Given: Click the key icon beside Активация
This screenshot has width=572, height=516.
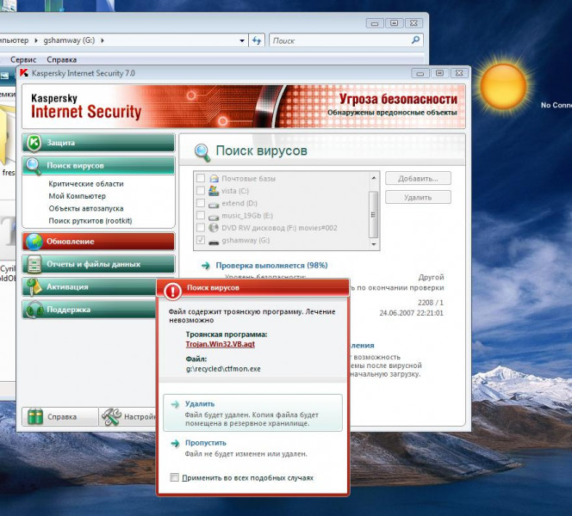Looking at the screenshot, I should tap(34, 287).
